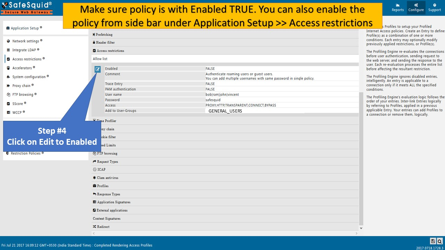Click the horizontal scrollbar right arrow
The image size is (445, 250).
pyautogui.click(x=357, y=233)
